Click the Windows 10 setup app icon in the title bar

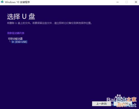click(2, 2)
